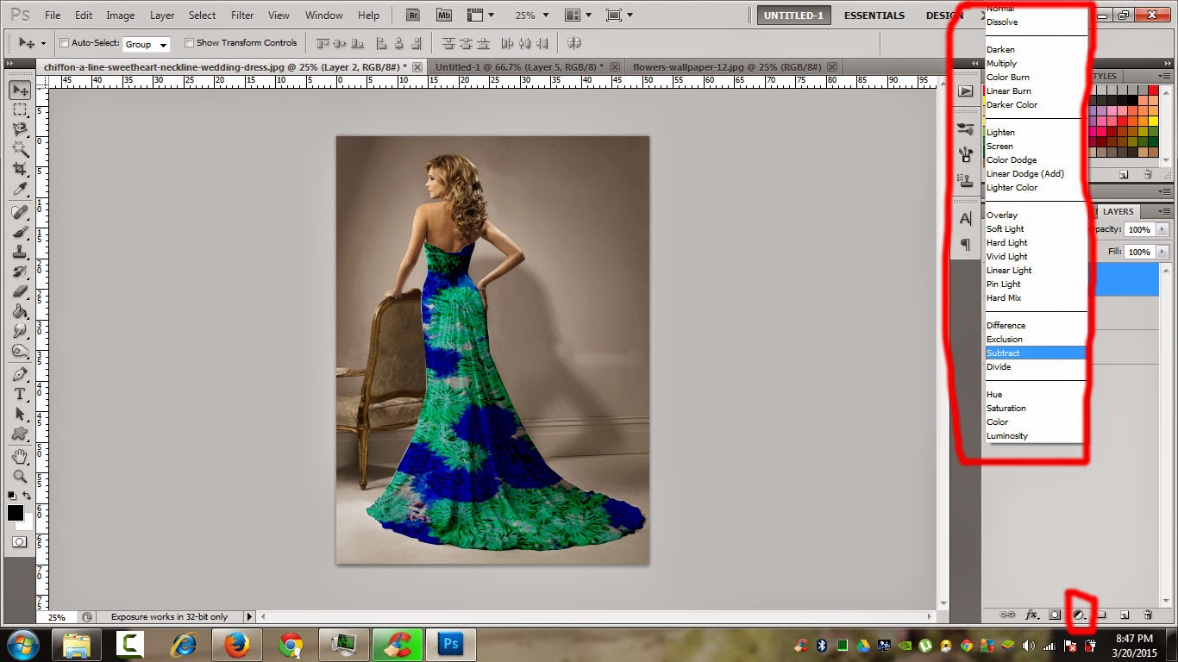Select the Rectangular Marquee tool
The image size is (1178, 662).
19,109
